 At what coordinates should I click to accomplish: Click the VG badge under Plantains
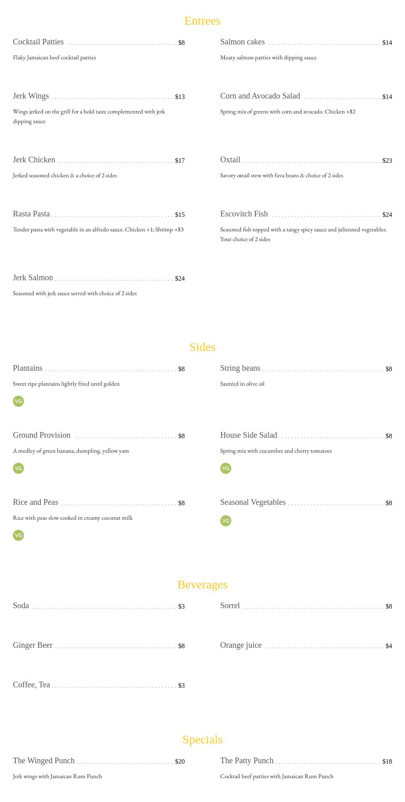point(18,401)
